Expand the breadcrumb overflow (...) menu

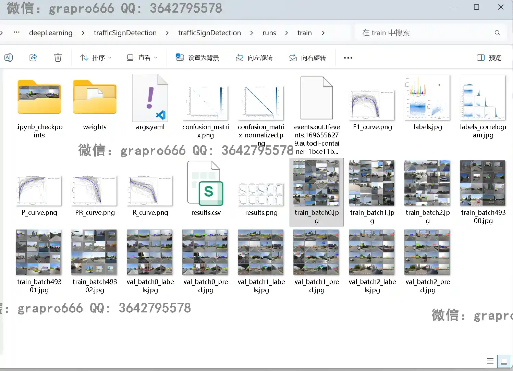point(16,33)
